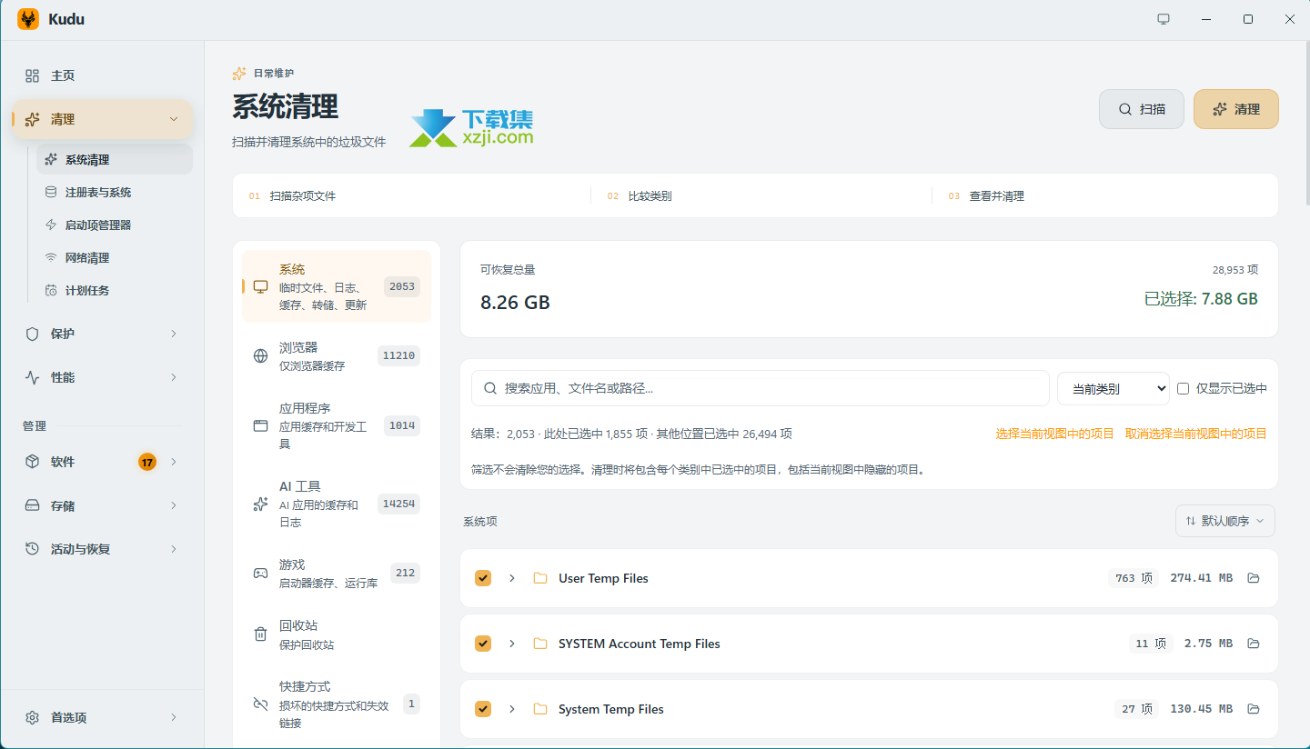Uncheck the User Temp Files checkbox

(483, 578)
